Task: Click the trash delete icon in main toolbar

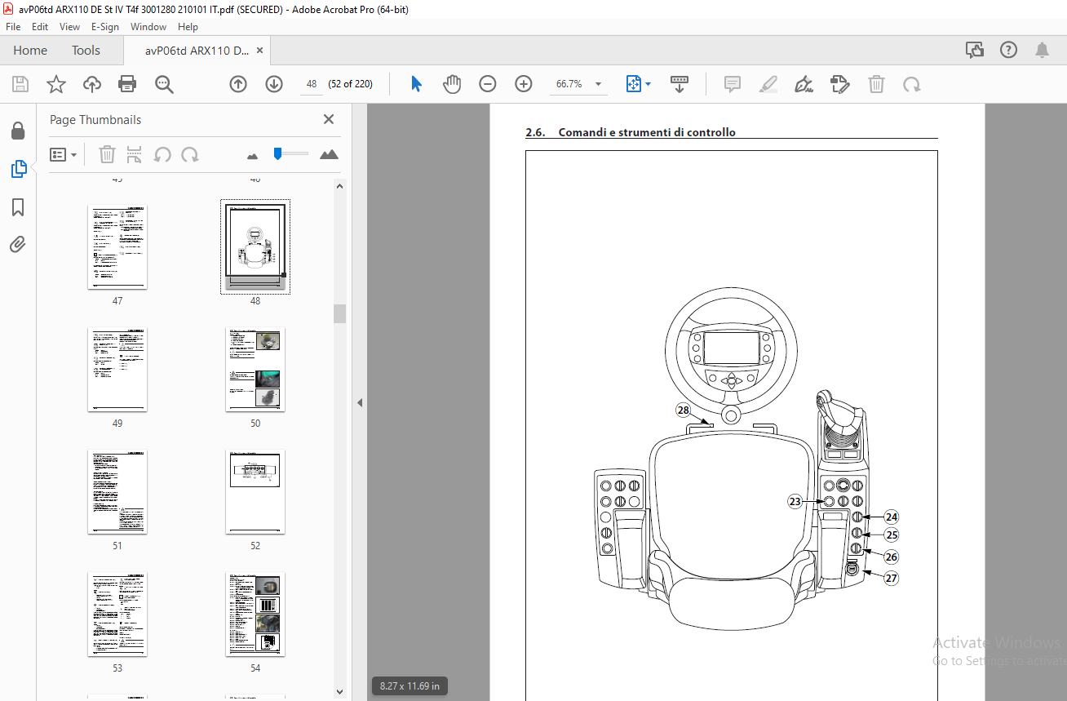Action: click(x=876, y=84)
